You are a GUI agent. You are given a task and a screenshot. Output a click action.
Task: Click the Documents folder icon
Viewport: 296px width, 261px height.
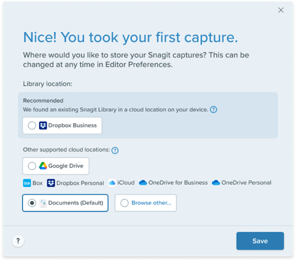click(43, 203)
